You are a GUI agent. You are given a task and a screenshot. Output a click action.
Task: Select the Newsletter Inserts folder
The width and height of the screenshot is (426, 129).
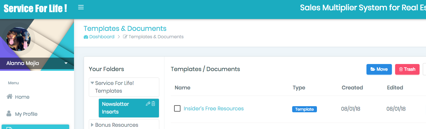[x=116, y=108]
